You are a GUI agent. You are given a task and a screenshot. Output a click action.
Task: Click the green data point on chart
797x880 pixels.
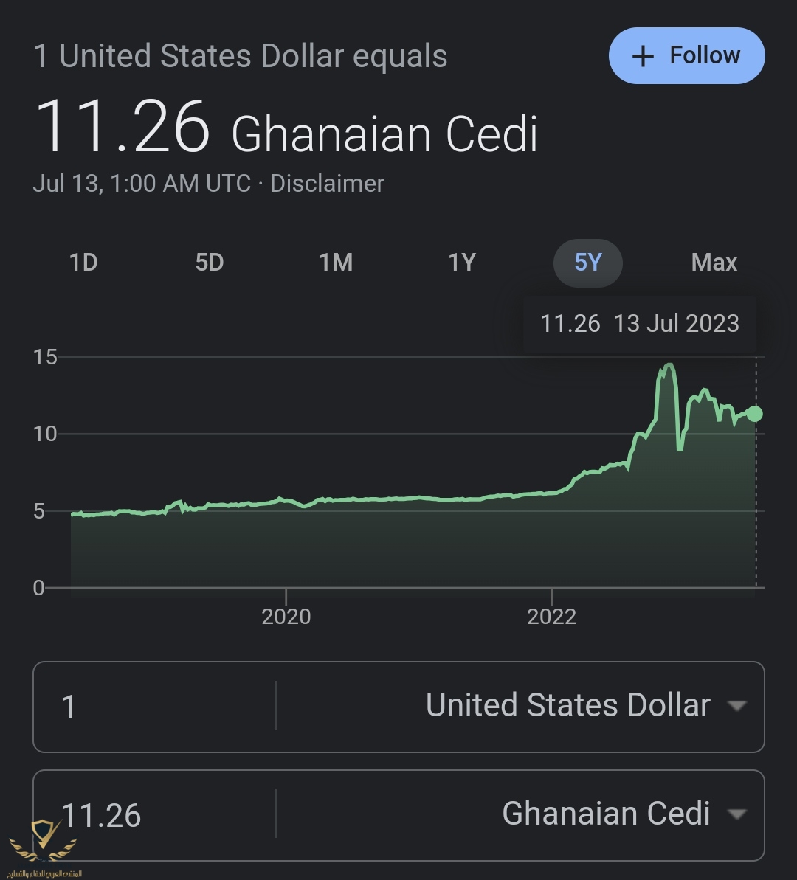point(754,414)
